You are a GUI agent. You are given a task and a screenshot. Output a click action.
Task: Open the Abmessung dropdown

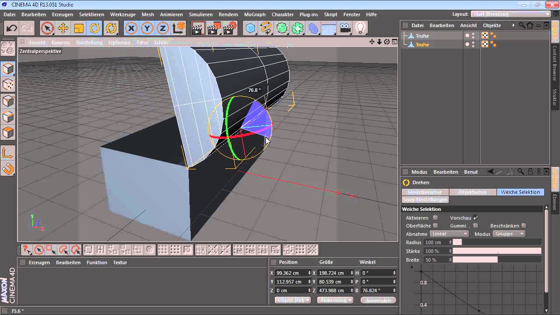[x=336, y=300]
